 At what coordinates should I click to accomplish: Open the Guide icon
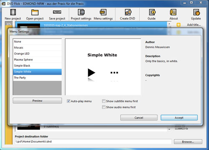(152, 12)
